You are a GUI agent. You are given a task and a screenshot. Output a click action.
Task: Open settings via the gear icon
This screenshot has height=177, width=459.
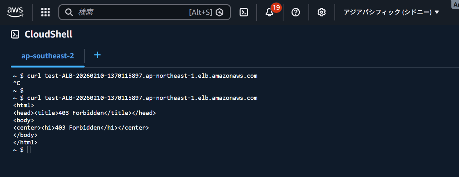coord(321,12)
